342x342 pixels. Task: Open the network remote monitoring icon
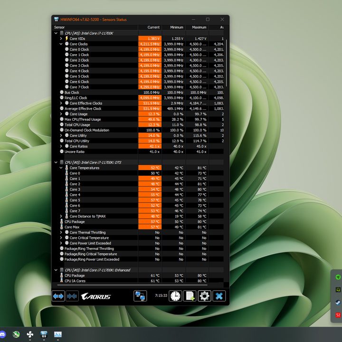[x=140, y=296]
